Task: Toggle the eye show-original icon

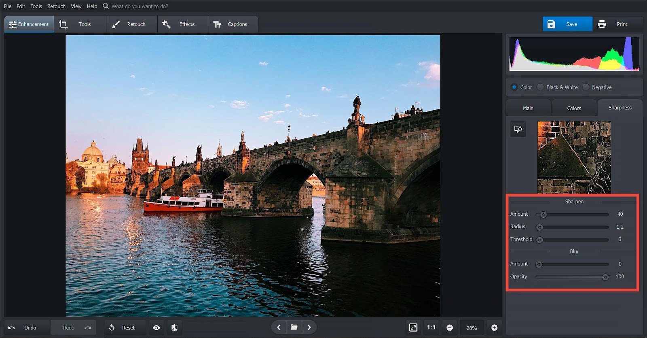Action: [x=156, y=327]
